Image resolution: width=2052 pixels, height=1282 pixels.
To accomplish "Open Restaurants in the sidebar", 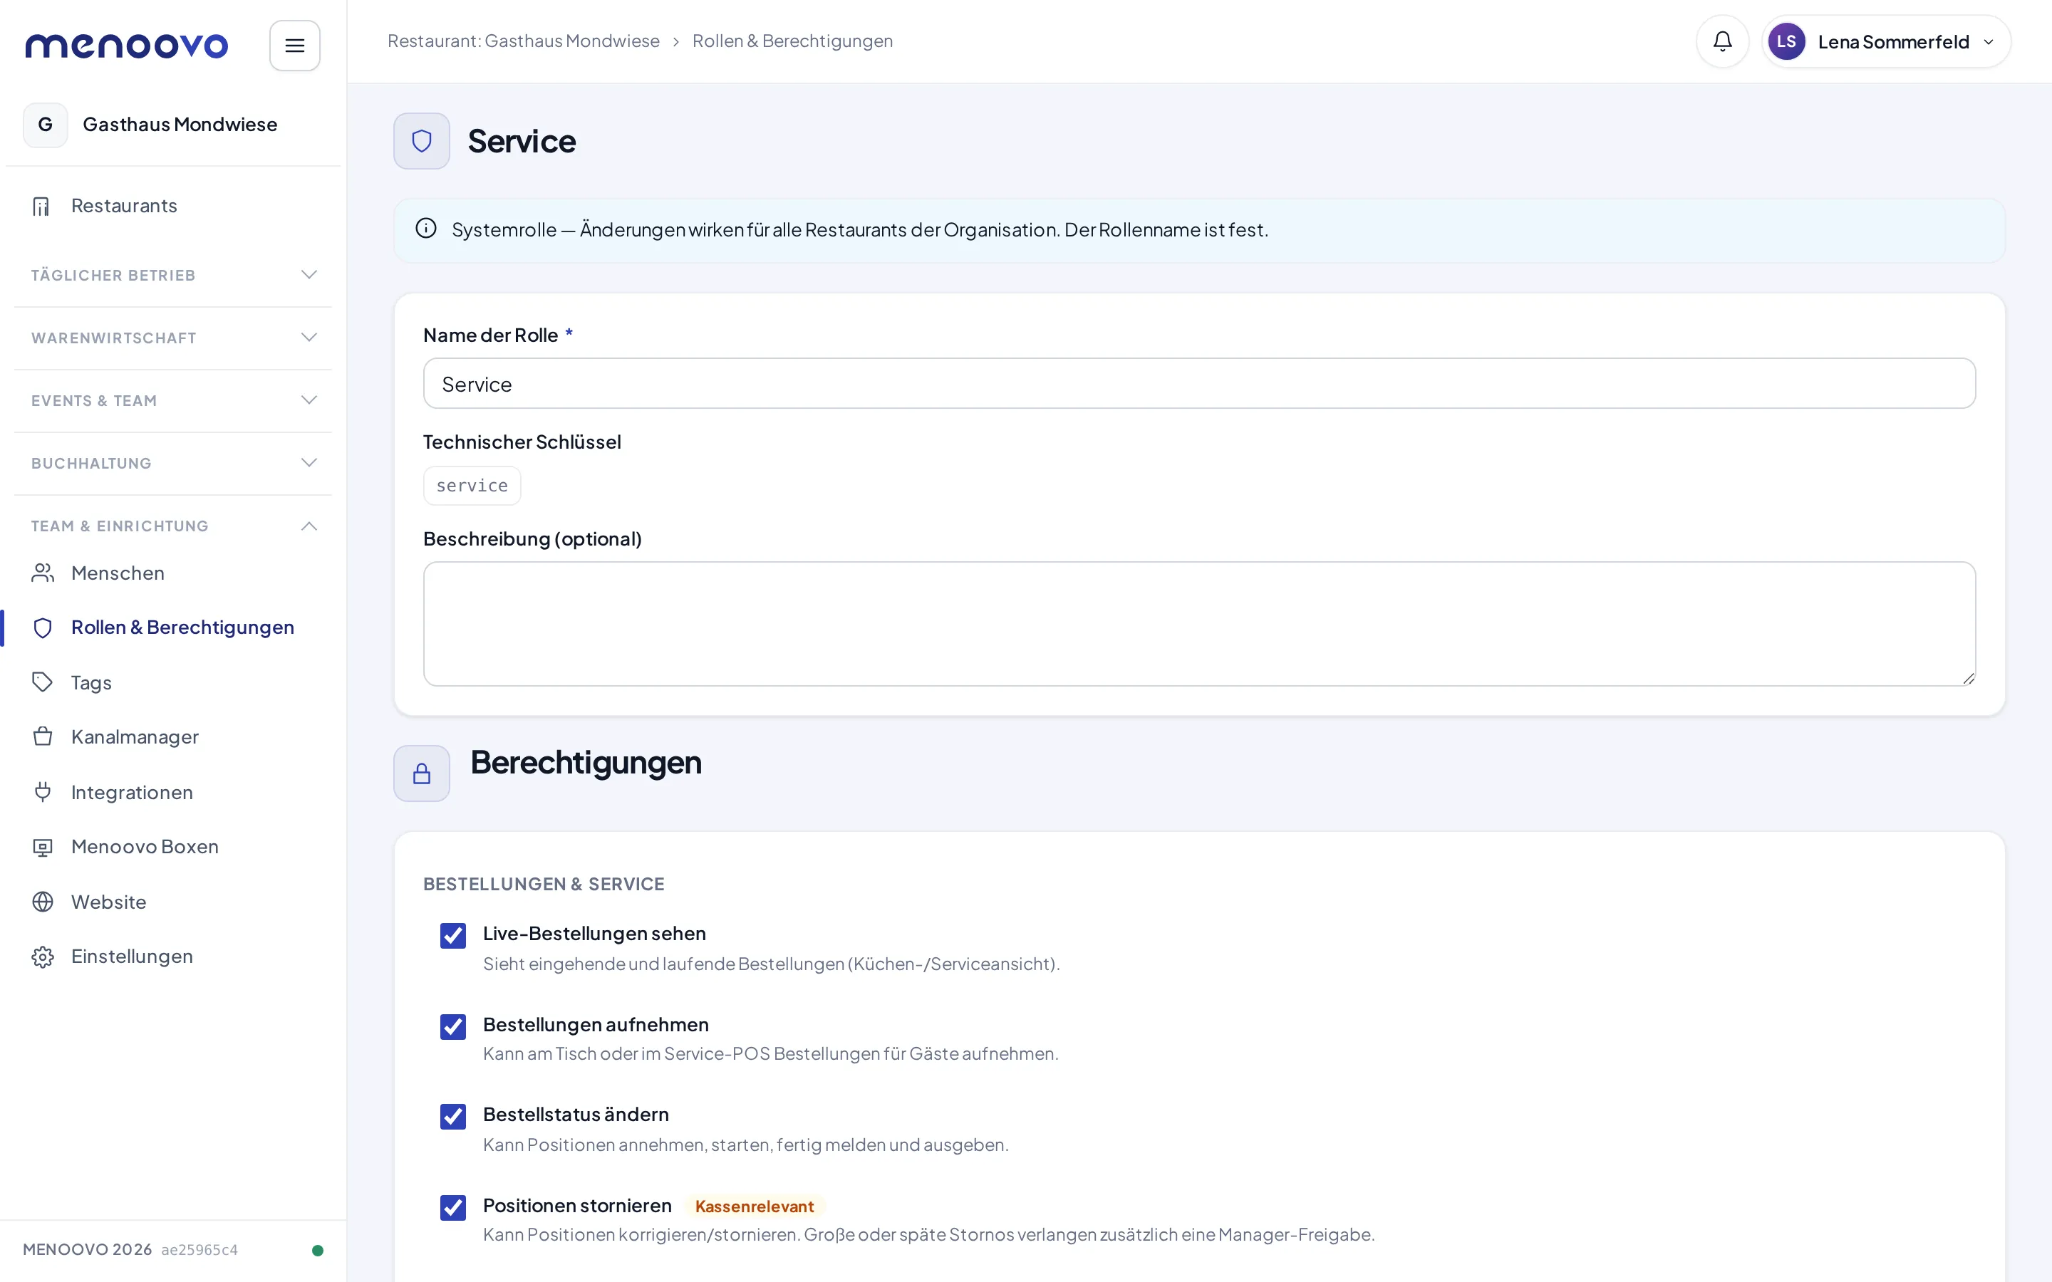I will click(x=173, y=206).
